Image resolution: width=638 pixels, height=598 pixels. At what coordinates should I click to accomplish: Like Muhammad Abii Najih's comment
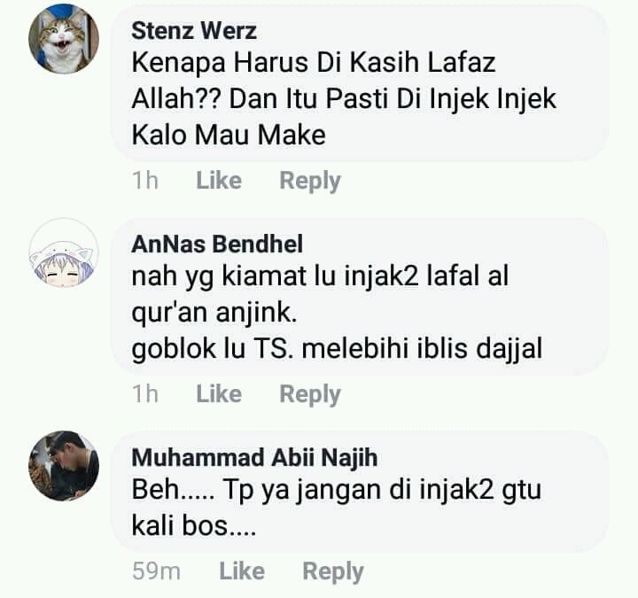[x=242, y=571]
